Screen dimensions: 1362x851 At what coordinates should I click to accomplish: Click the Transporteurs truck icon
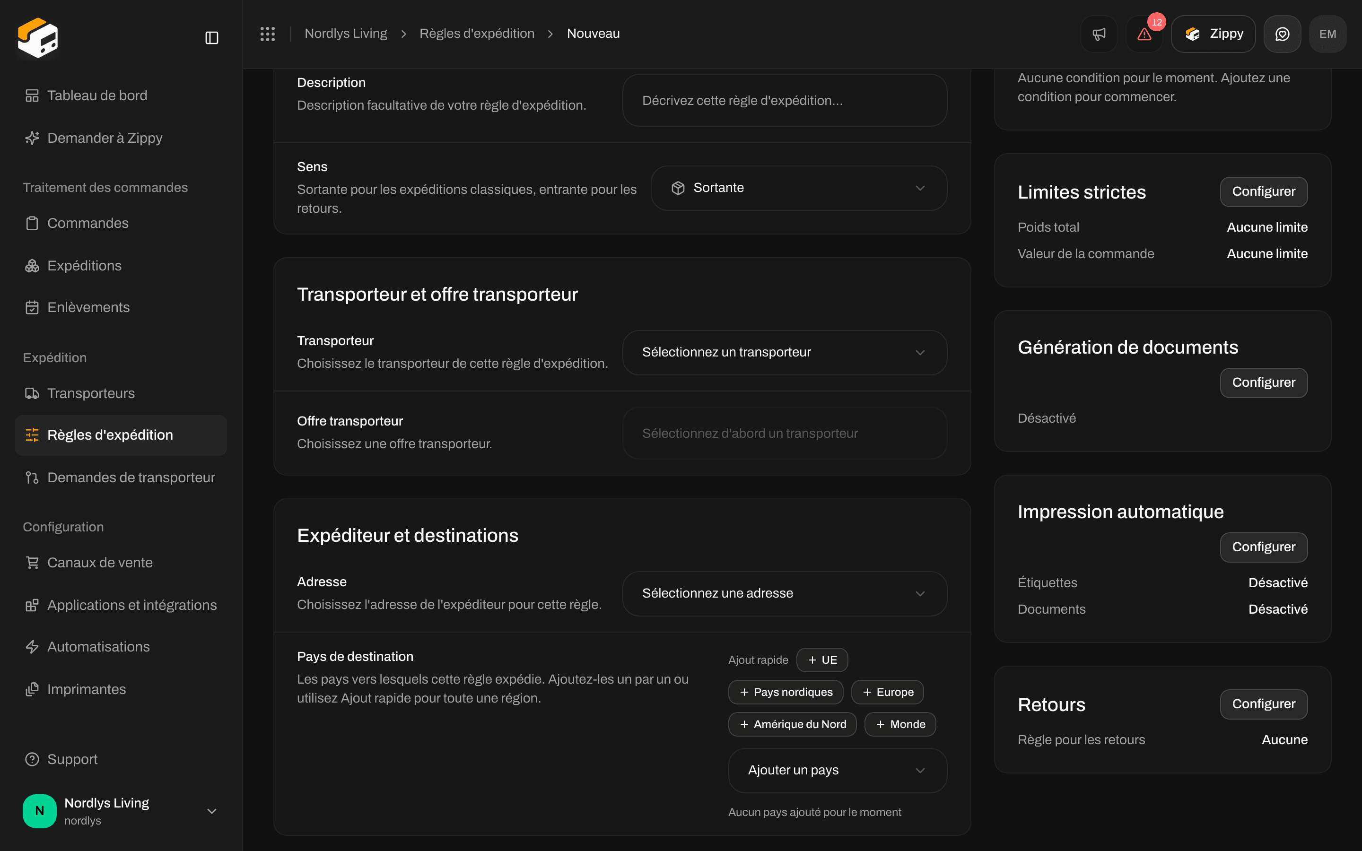(32, 393)
